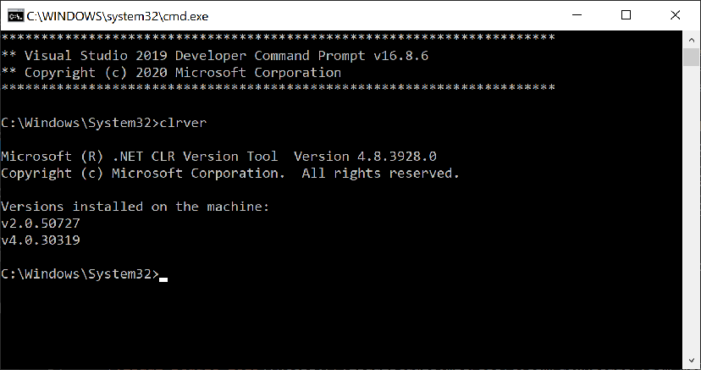Viewport: 701px width, 370px height.
Task: Click the v4.0.30319 version line
Action: pos(41,240)
